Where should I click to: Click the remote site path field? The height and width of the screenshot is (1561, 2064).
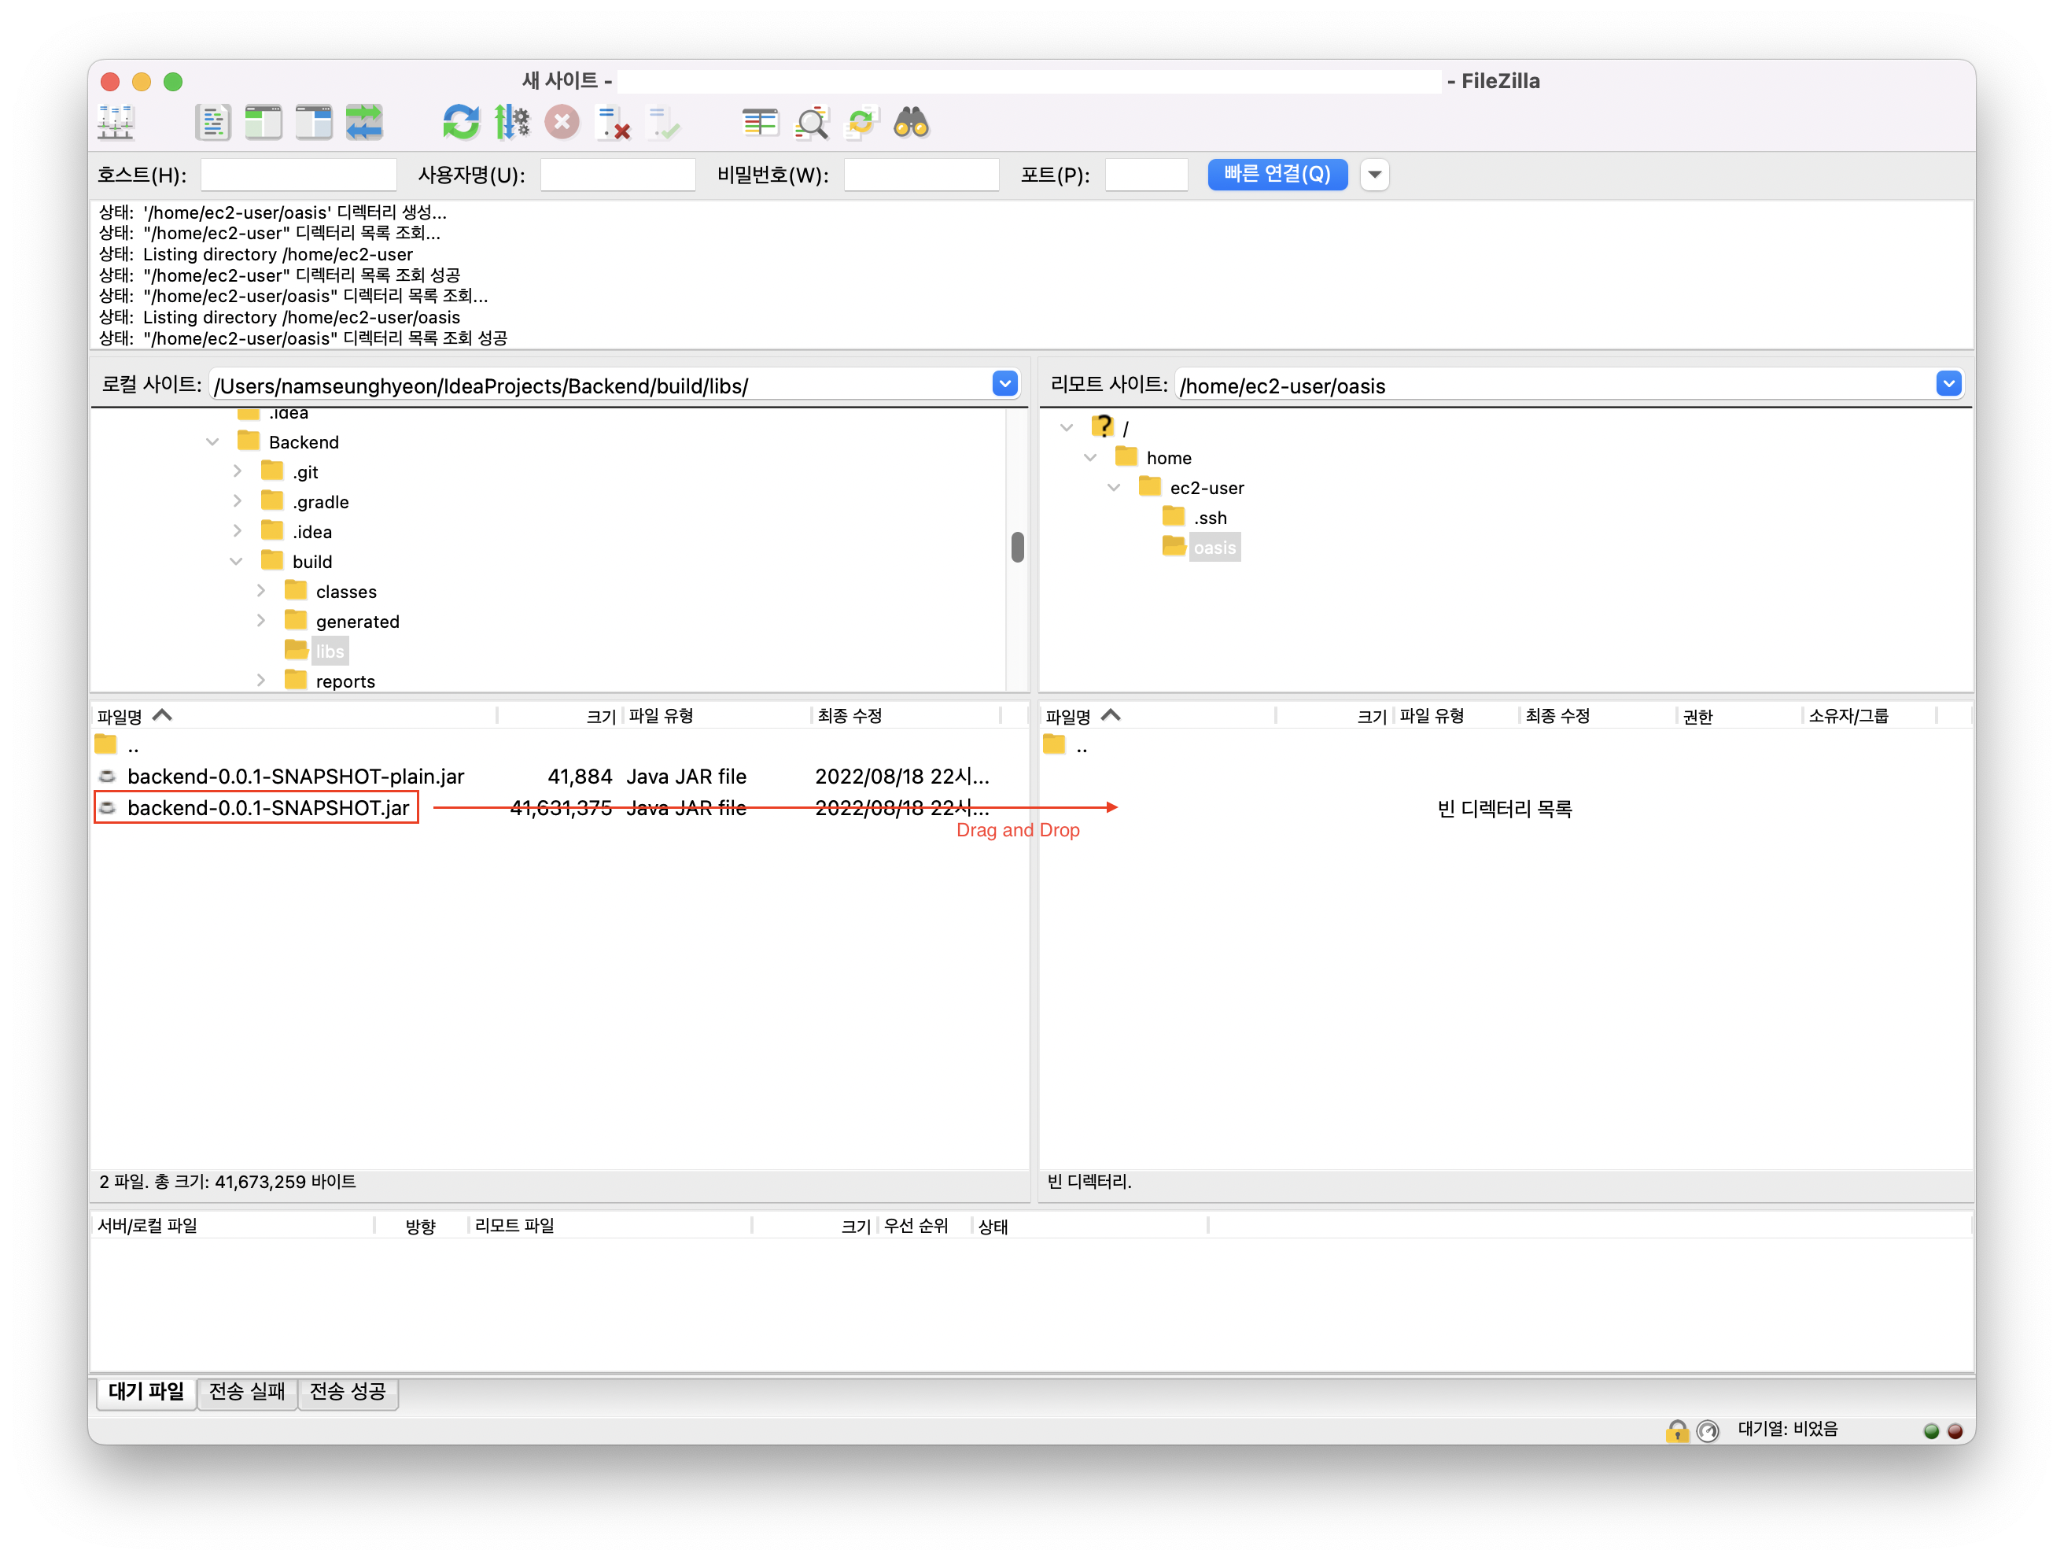1555,385
